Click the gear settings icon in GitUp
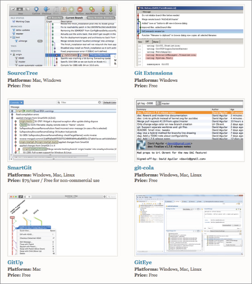Viewport: 252px width, 284px height. pos(104,196)
